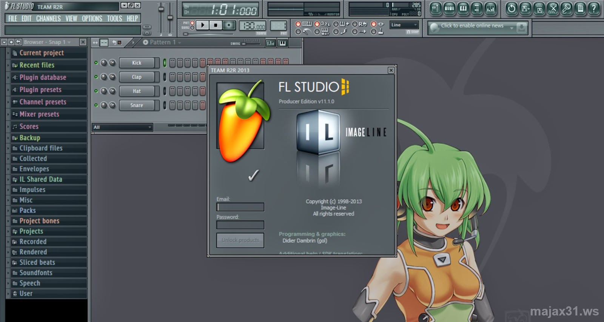Open the audio editor scissors icon

pyautogui.click(x=553, y=8)
